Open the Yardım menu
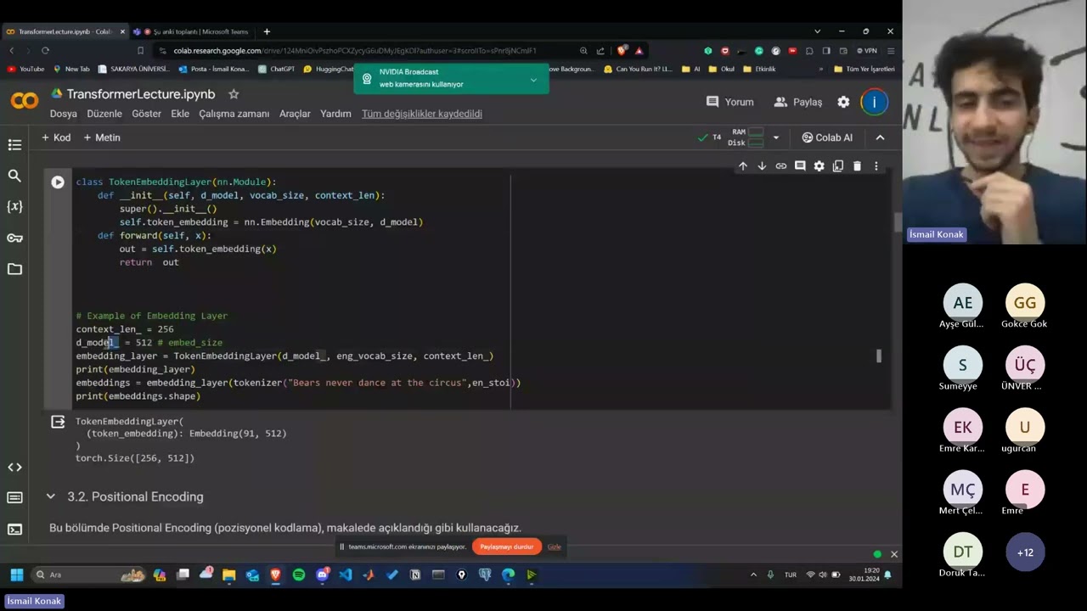The width and height of the screenshot is (1087, 611). [335, 114]
